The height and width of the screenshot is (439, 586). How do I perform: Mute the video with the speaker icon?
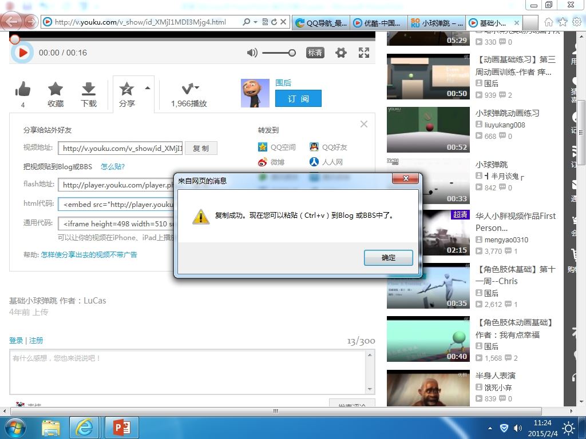pos(252,53)
